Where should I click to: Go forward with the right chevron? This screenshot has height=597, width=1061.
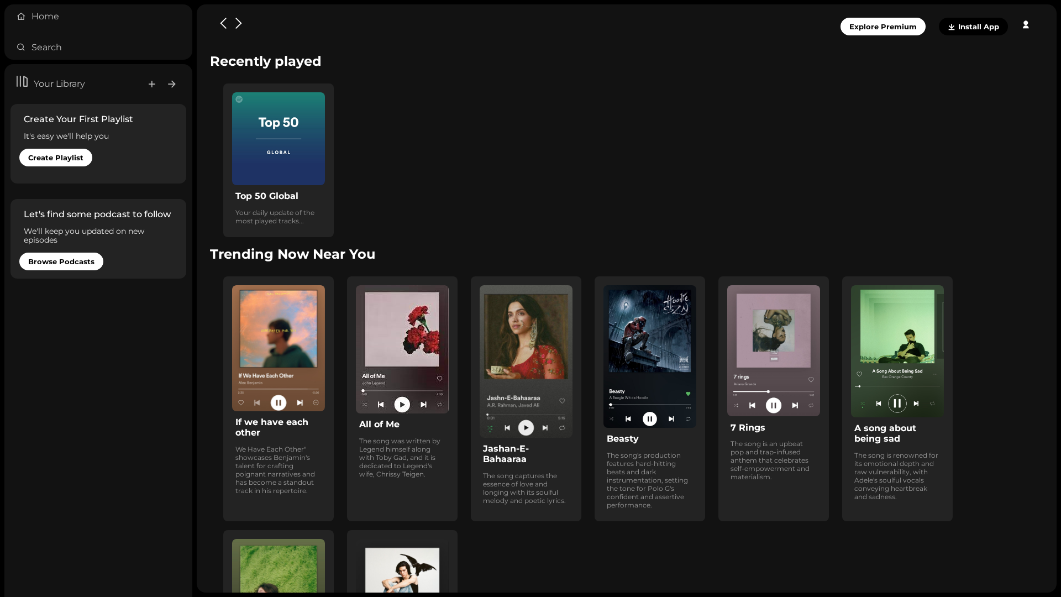point(239,23)
